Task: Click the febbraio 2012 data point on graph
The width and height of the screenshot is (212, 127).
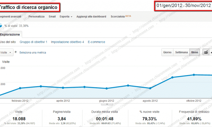Action: tap(20, 88)
